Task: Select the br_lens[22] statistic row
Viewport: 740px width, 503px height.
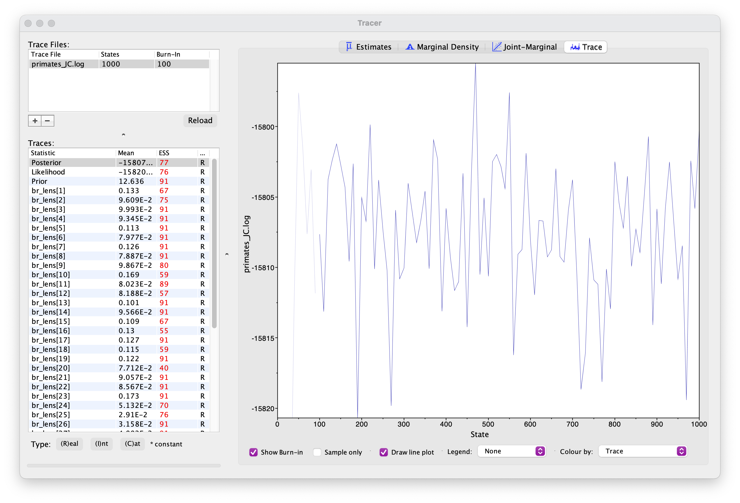Action: pos(119,387)
